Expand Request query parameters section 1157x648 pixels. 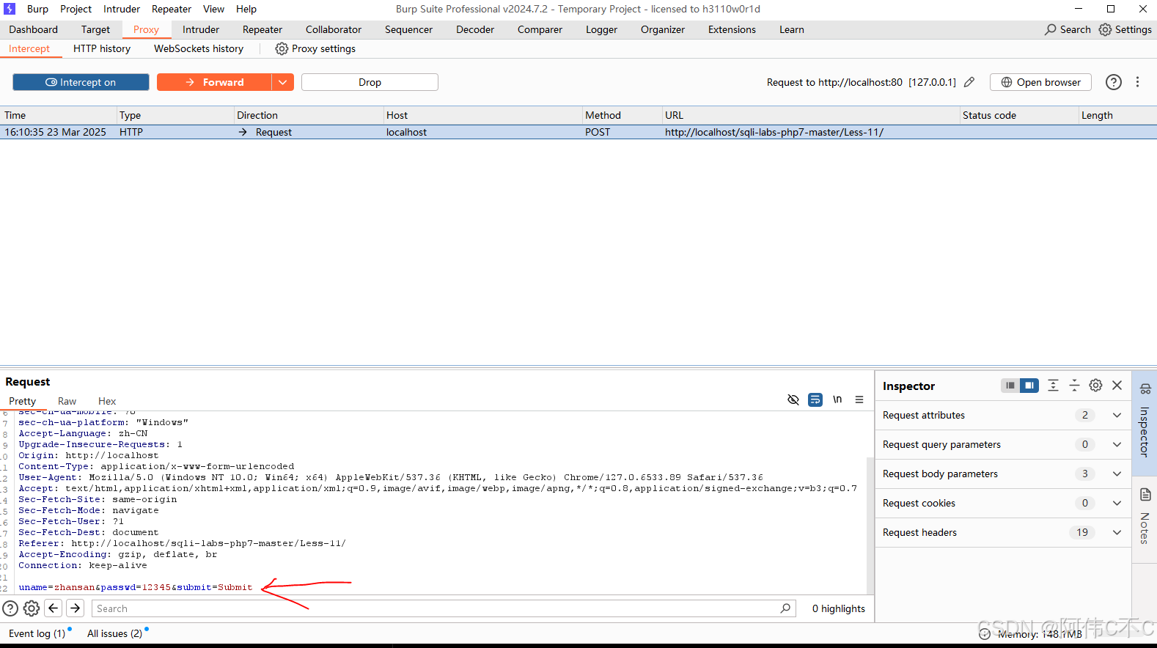coord(1117,444)
